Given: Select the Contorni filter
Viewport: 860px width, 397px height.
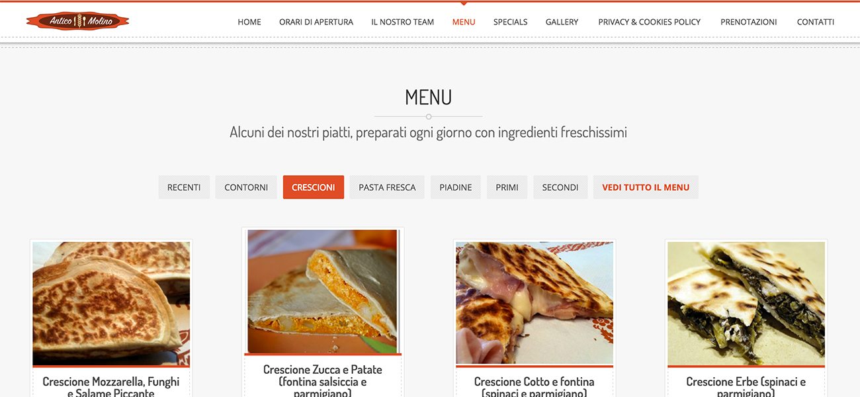Looking at the screenshot, I should (x=246, y=187).
